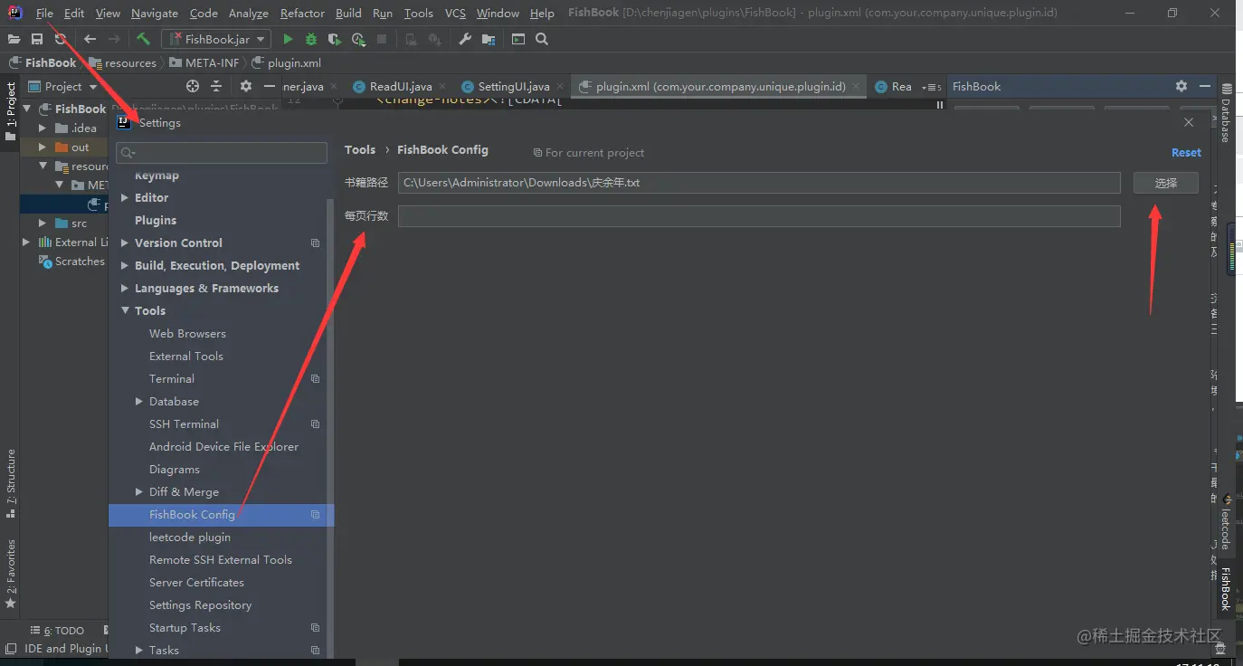Expand the .idea folder in project tree
This screenshot has height=666, width=1243.
click(x=43, y=128)
